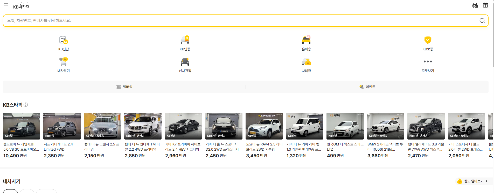
Task: Click the 2,150 만원 price
Action: pos(94,156)
